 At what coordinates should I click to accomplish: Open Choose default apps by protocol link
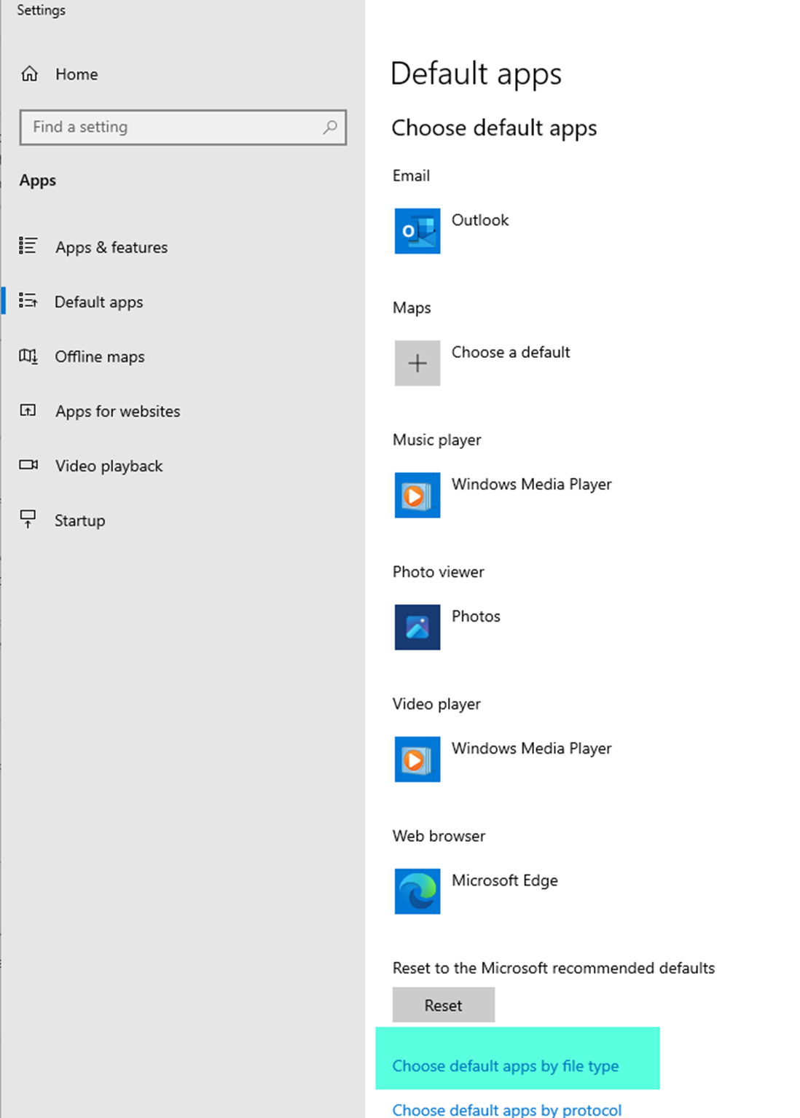pos(507,1110)
